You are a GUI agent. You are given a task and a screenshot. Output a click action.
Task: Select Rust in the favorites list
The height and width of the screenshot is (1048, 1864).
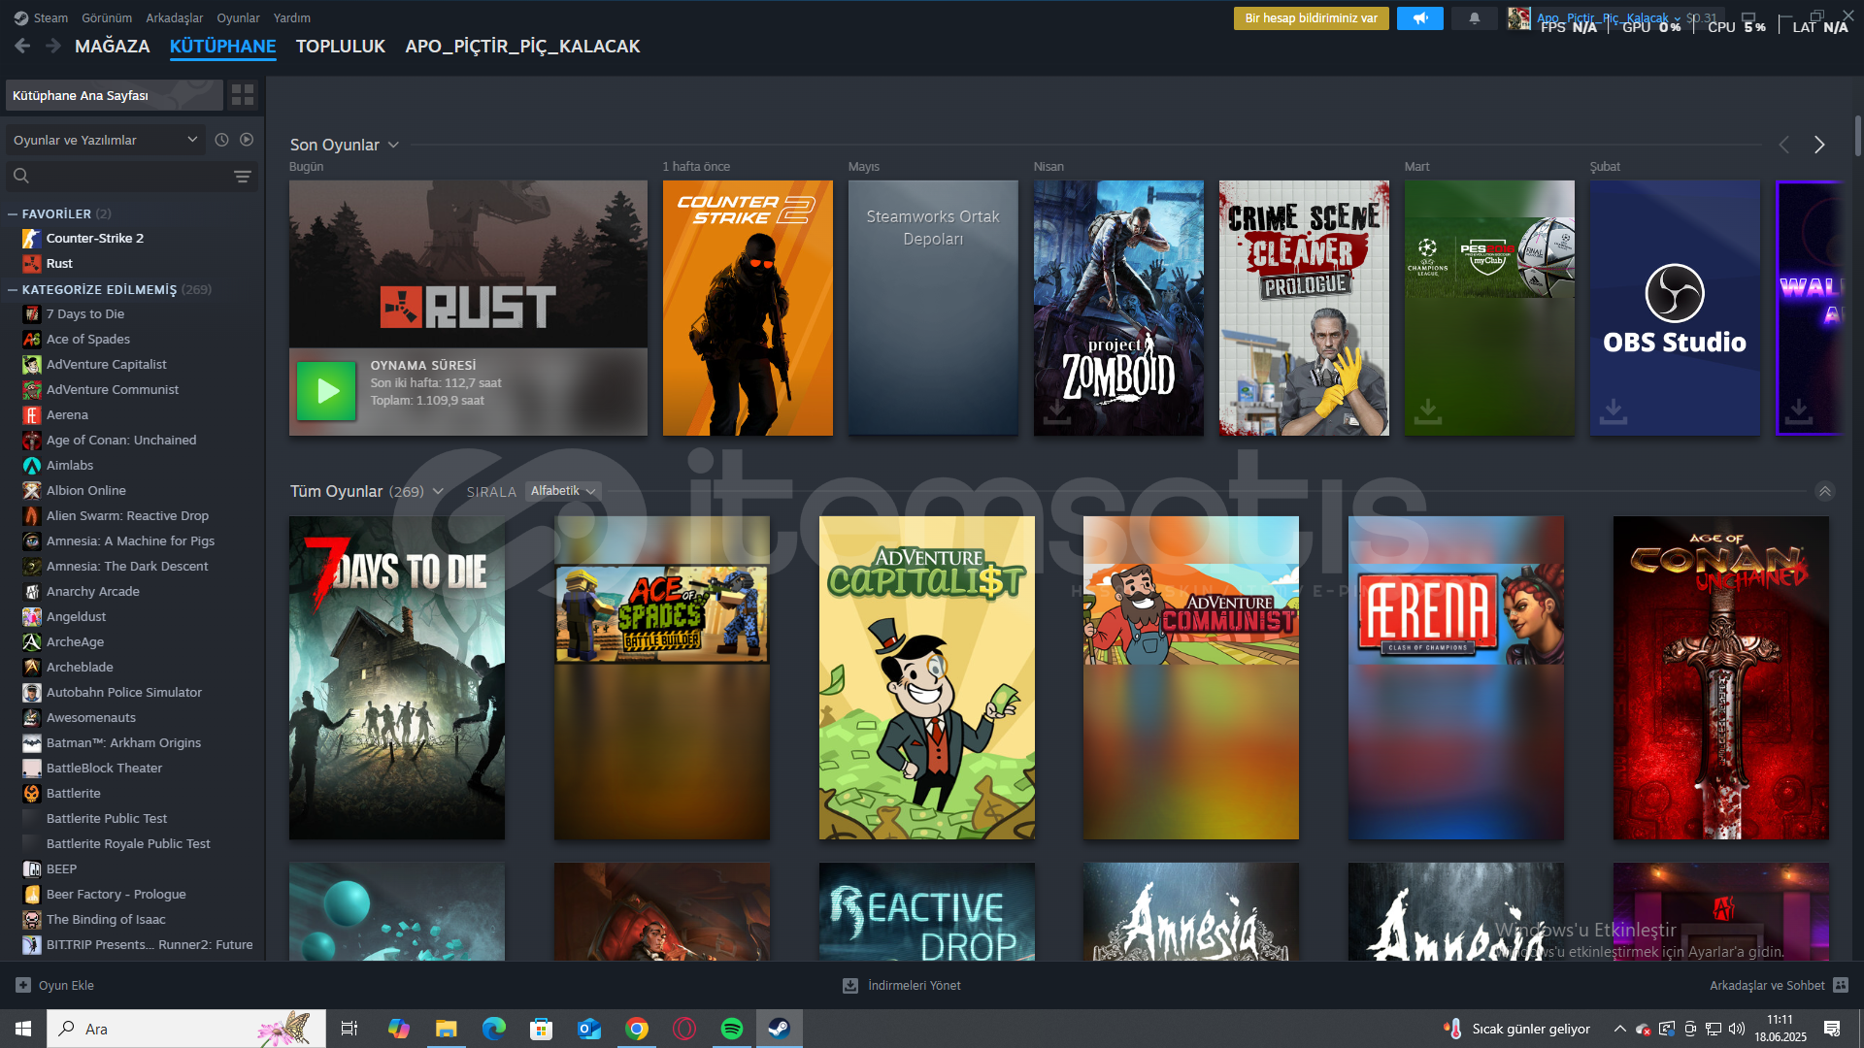59,263
